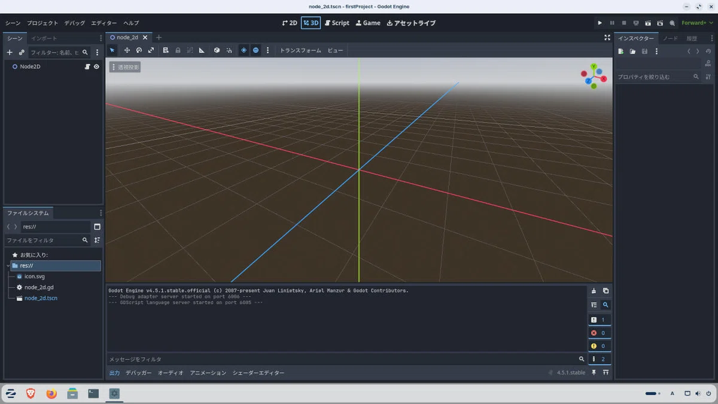
Task: Click the instantiate child scene link icon
Action: tap(22, 53)
